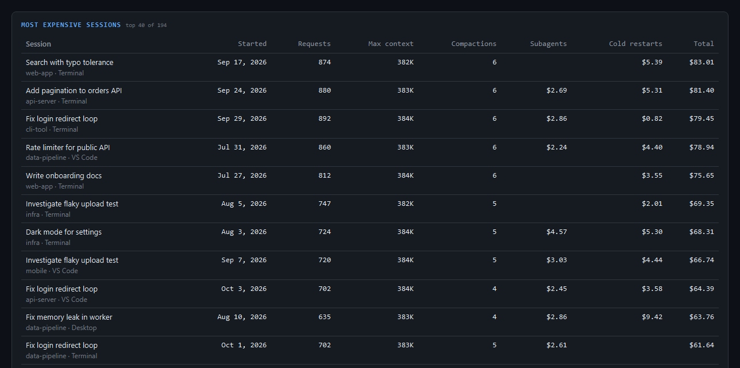Click the 'Oct 3, 2026' start date
The height and width of the screenshot is (368, 740).
point(244,289)
